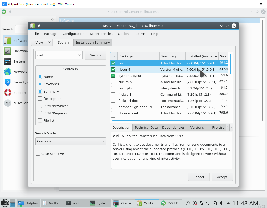Switch to Syste... monitor taskbar entry
The image size is (267, 208).
tap(100, 203)
